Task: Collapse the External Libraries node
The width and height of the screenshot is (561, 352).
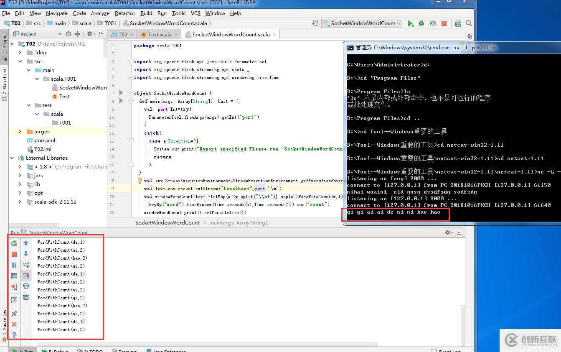Action: pyautogui.click(x=12, y=158)
